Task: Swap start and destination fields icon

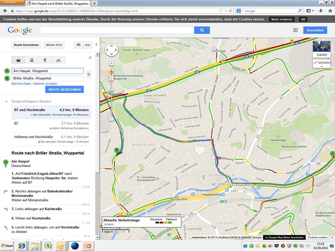Action: (x=89, y=74)
